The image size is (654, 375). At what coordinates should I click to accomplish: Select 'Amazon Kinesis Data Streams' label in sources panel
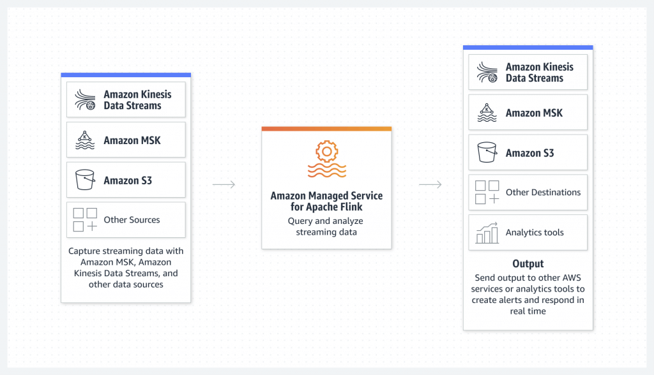click(x=138, y=100)
